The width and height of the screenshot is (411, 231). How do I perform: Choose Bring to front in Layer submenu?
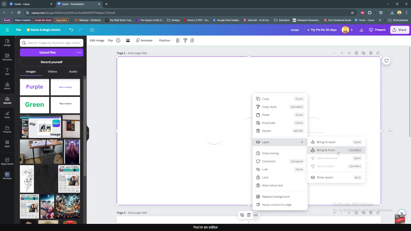pyautogui.click(x=326, y=150)
